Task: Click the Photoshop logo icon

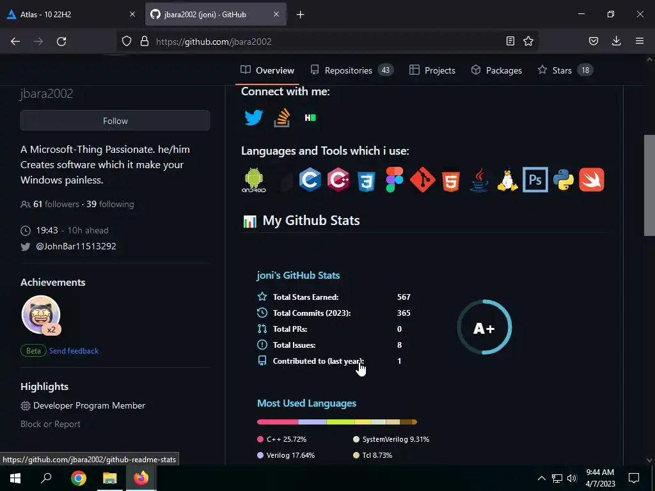Action: pos(535,180)
